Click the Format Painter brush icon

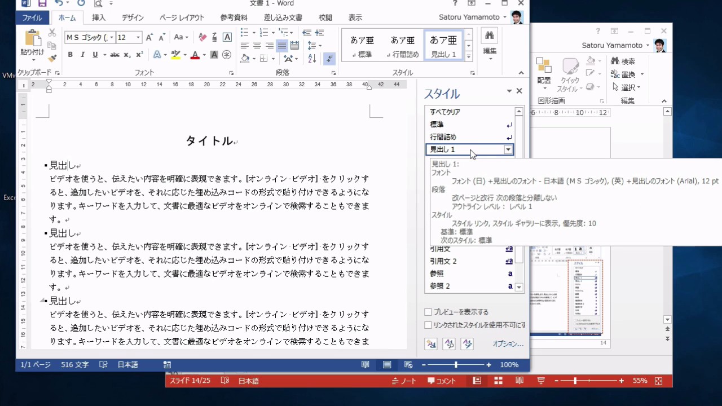click(x=52, y=58)
